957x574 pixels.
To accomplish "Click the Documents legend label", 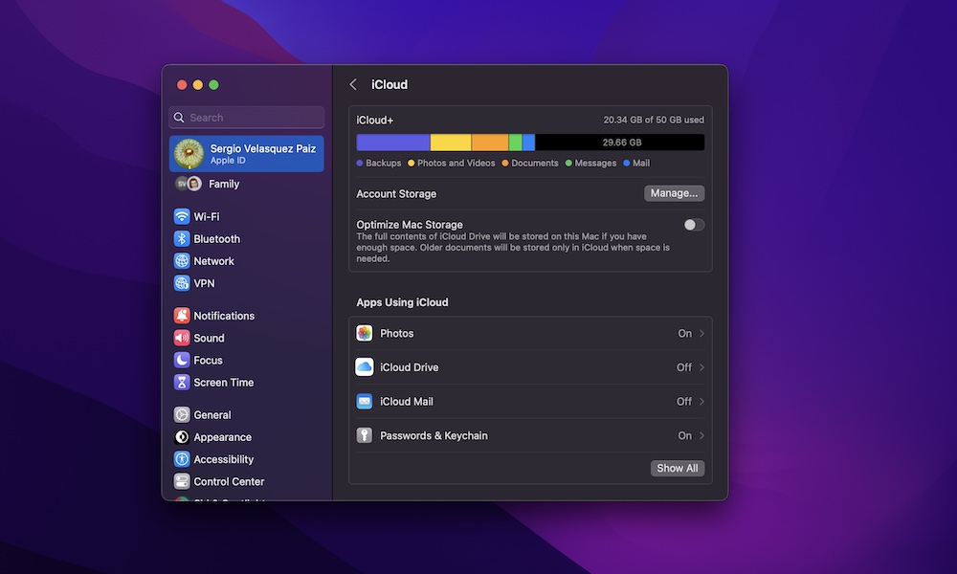I will coord(535,163).
